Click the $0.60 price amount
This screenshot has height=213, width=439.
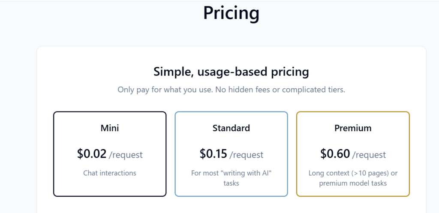point(335,154)
